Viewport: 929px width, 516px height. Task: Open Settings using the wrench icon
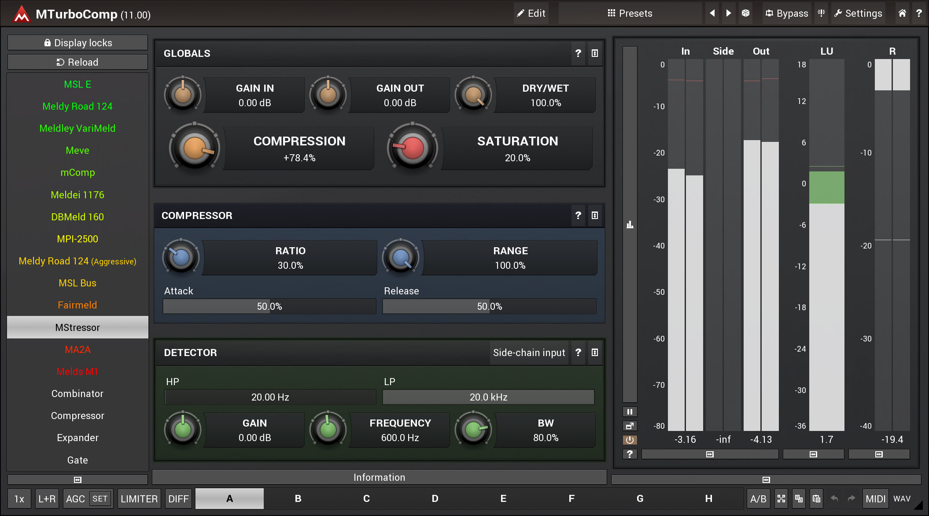857,13
